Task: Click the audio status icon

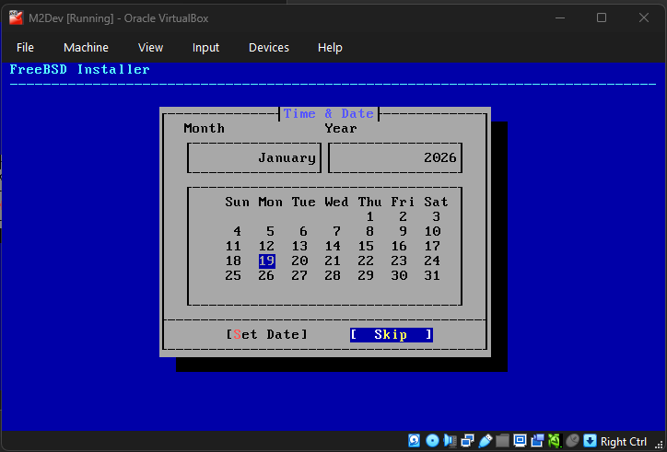Action: pos(450,441)
